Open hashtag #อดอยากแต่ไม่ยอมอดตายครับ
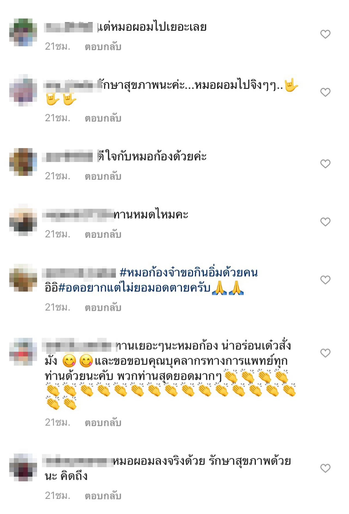 pos(134,288)
